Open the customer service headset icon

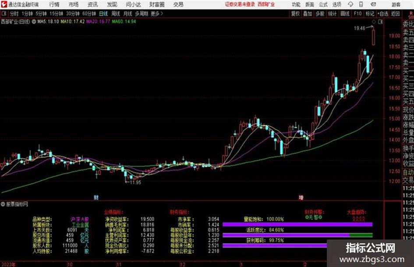tap(350, 4)
